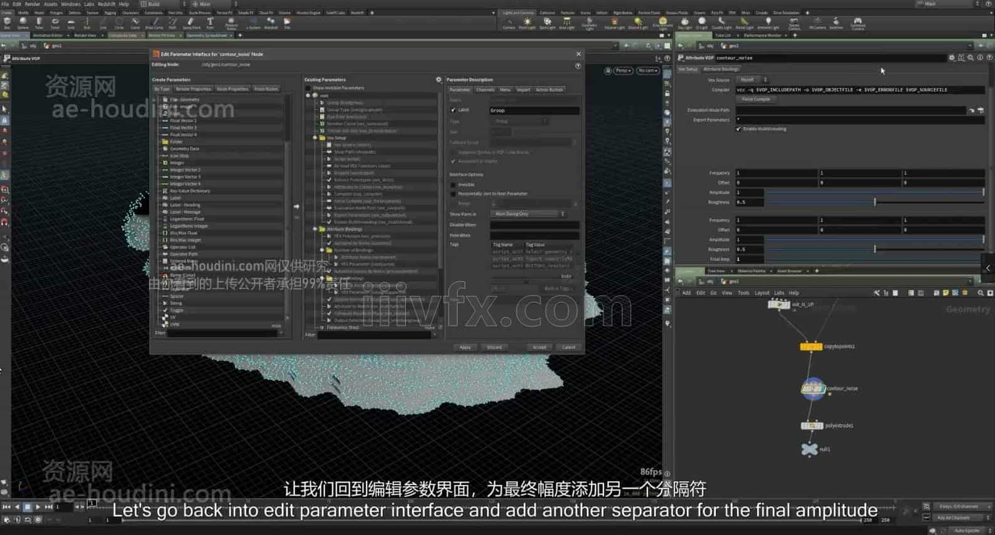Click the collapse-pane arrow at right edge

point(988,268)
